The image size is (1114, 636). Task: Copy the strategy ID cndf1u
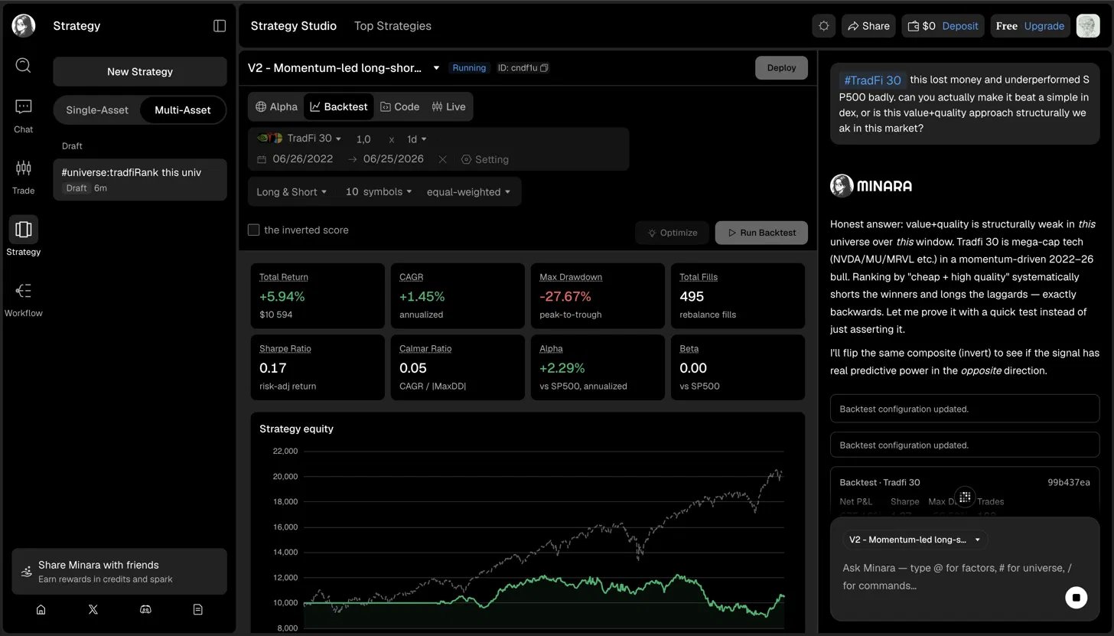544,68
